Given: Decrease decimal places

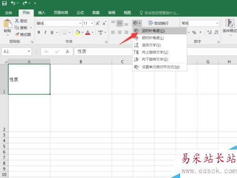Looking at the screenshot, I should tap(216, 32).
